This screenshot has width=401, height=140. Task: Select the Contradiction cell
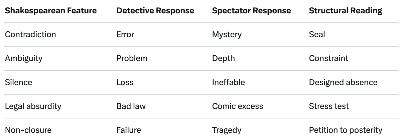pyautogui.click(x=30, y=34)
